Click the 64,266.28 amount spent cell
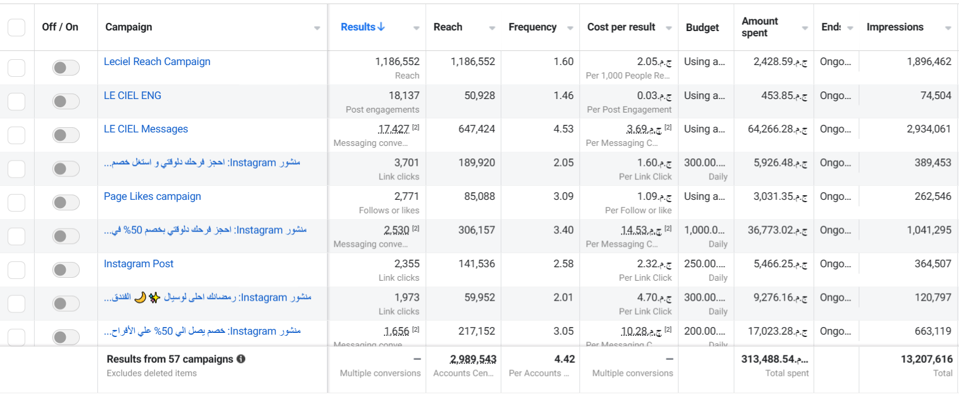The width and height of the screenshot is (959, 395). (778, 129)
